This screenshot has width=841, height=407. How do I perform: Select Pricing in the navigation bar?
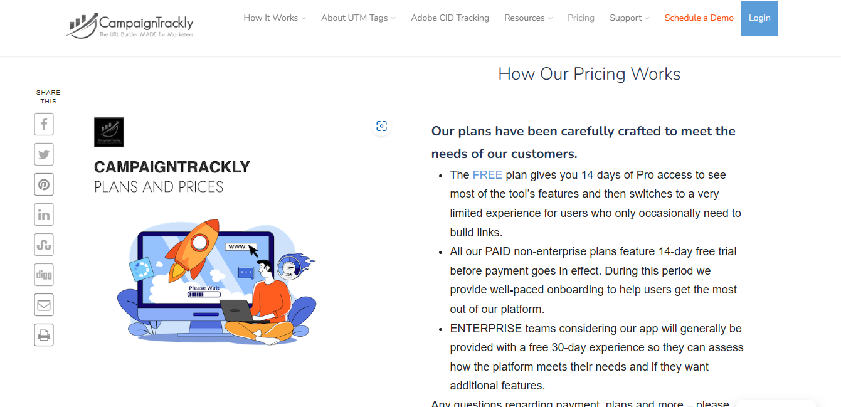pyautogui.click(x=581, y=18)
